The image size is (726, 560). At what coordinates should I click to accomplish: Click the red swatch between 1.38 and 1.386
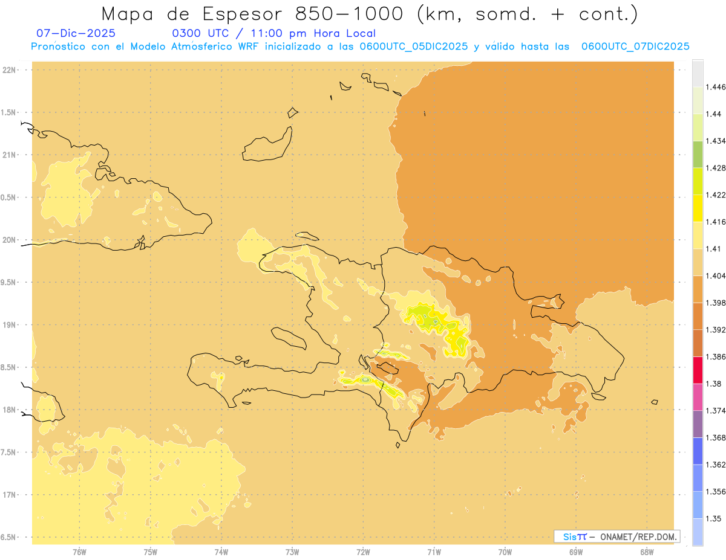click(698, 370)
